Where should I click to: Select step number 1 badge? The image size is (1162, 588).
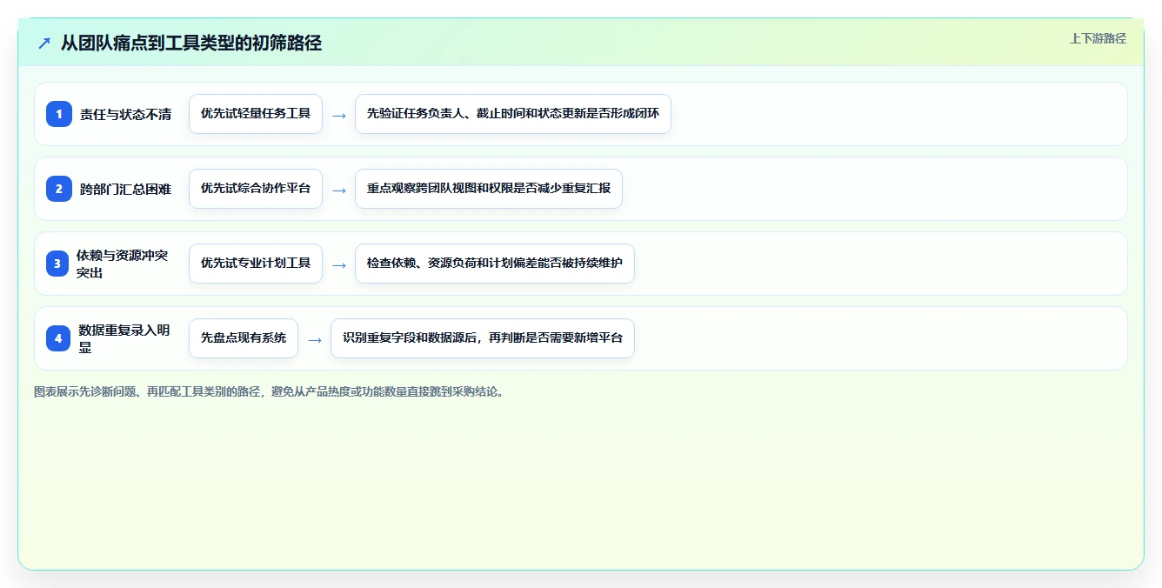(59, 114)
